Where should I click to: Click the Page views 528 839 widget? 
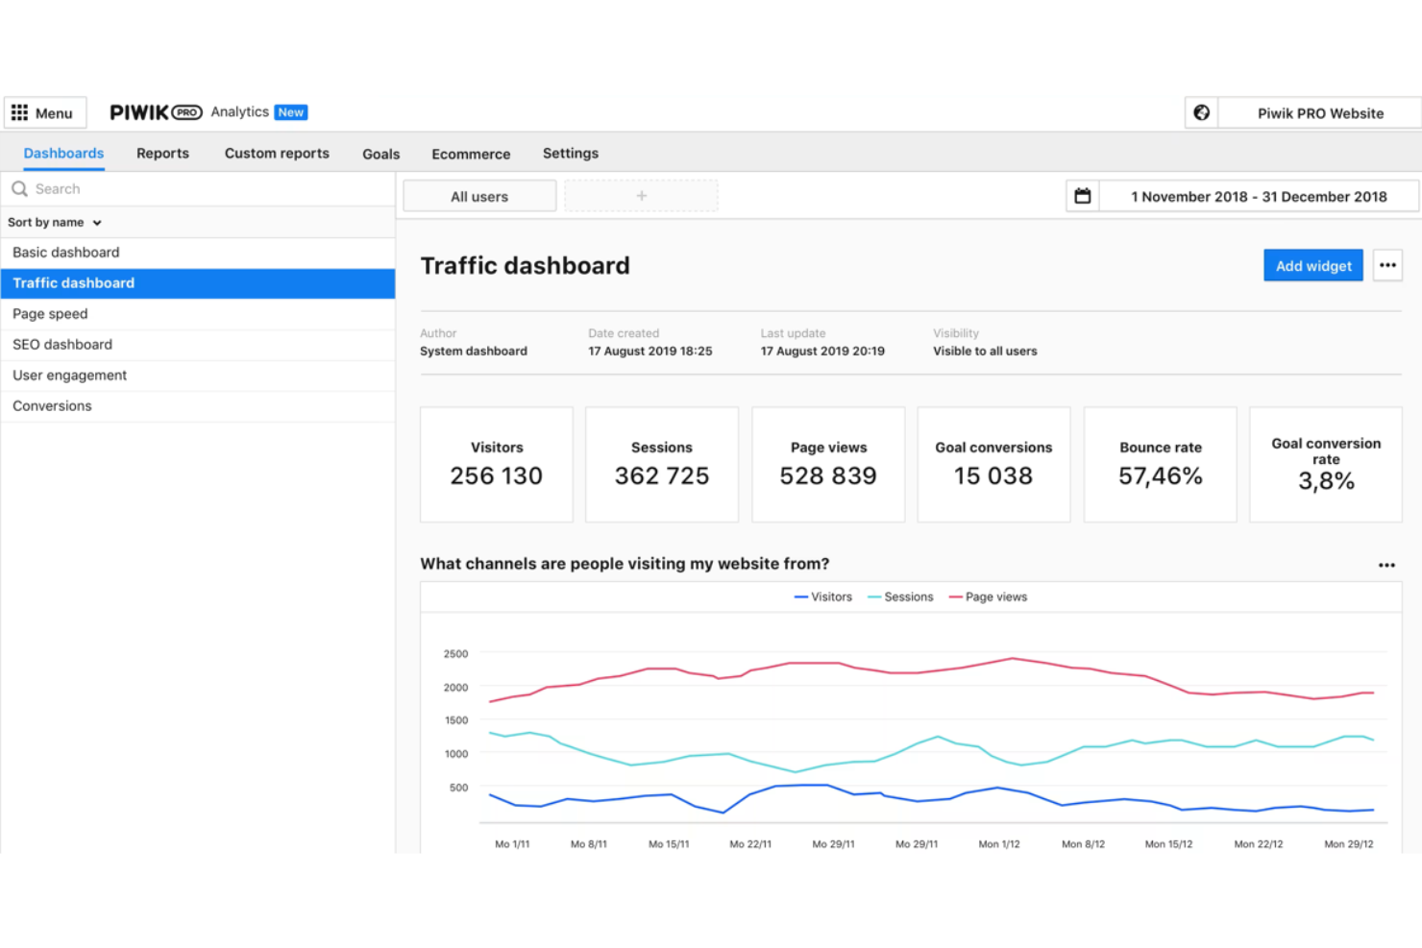pyautogui.click(x=828, y=465)
